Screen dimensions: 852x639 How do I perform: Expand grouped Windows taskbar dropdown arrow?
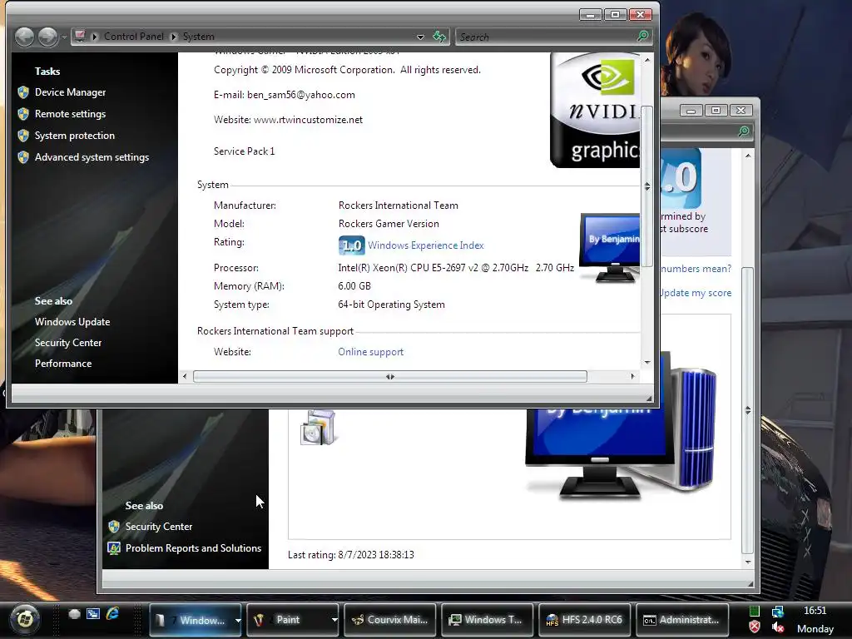point(237,620)
